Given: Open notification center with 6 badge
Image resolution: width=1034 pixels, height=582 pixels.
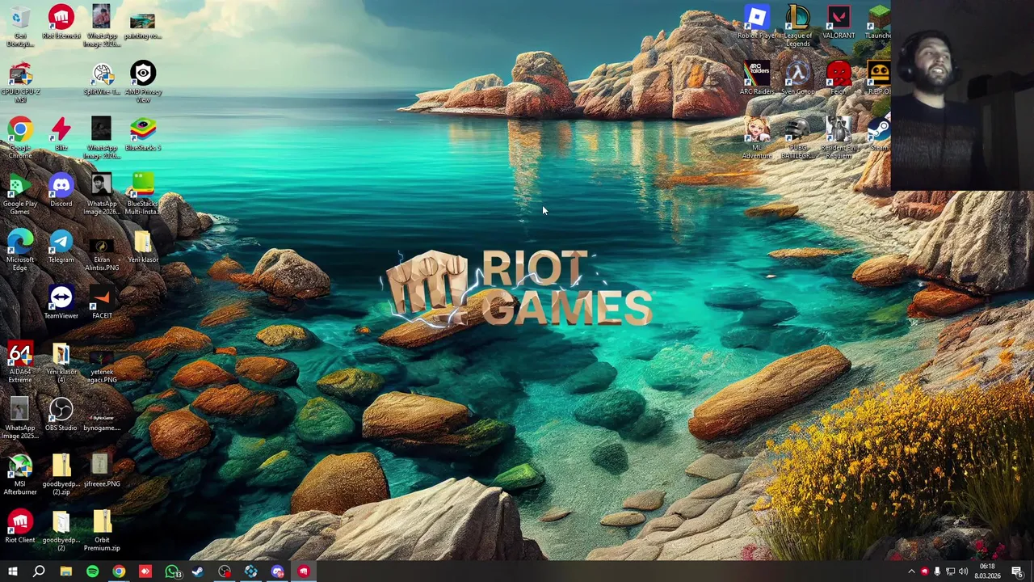Looking at the screenshot, I should click(1017, 571).
